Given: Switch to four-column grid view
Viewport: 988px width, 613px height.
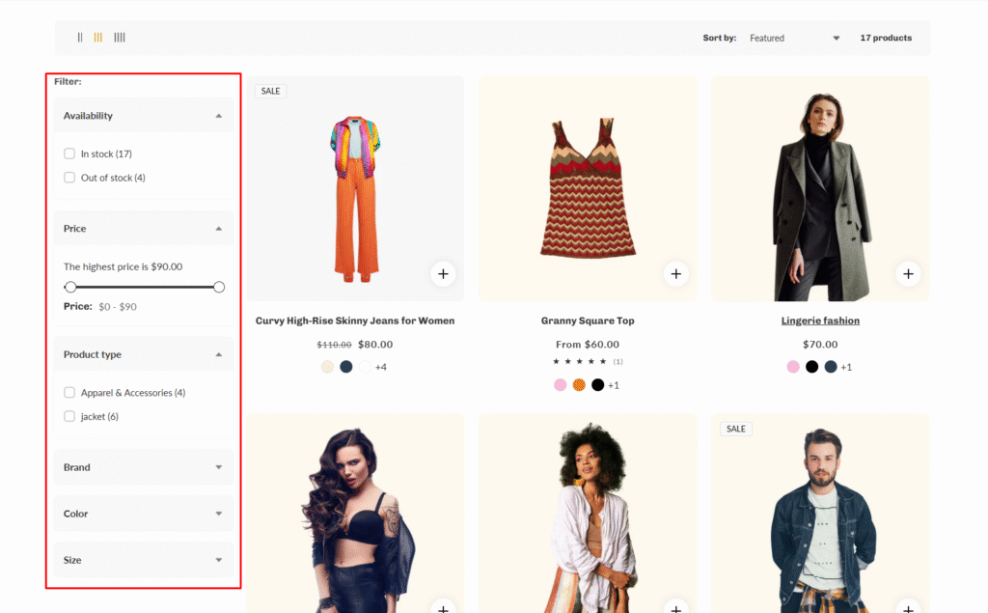Looking at the screenshot, I should (x=120, y=38).
